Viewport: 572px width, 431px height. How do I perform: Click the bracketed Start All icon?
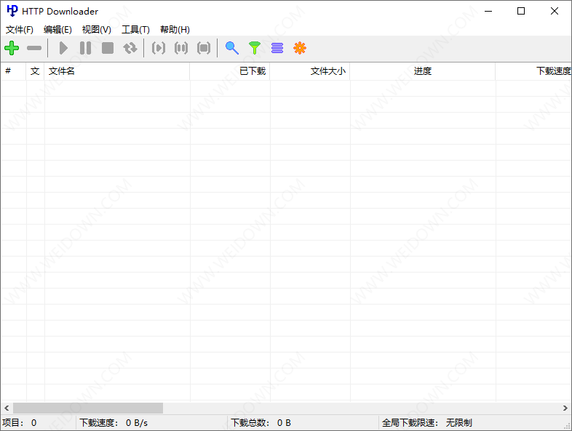(x=159, y=48)
